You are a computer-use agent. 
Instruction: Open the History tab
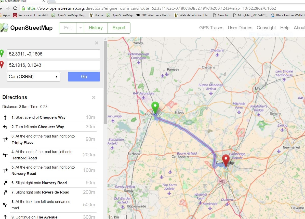tap(96, 28)
